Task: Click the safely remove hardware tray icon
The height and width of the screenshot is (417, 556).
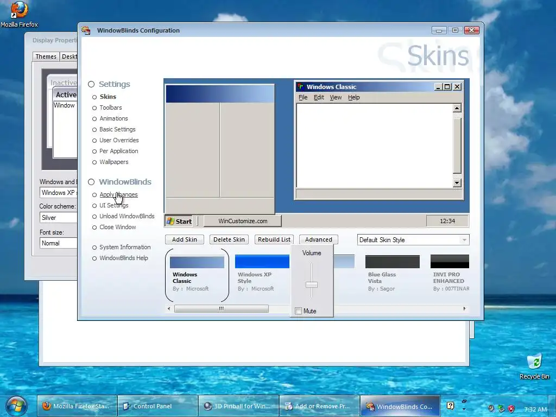Action: pos(501,409)
